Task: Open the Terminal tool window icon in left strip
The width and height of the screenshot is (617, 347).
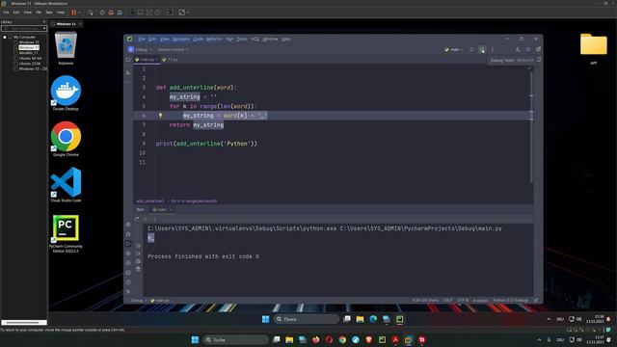Action: click(128, 272)
